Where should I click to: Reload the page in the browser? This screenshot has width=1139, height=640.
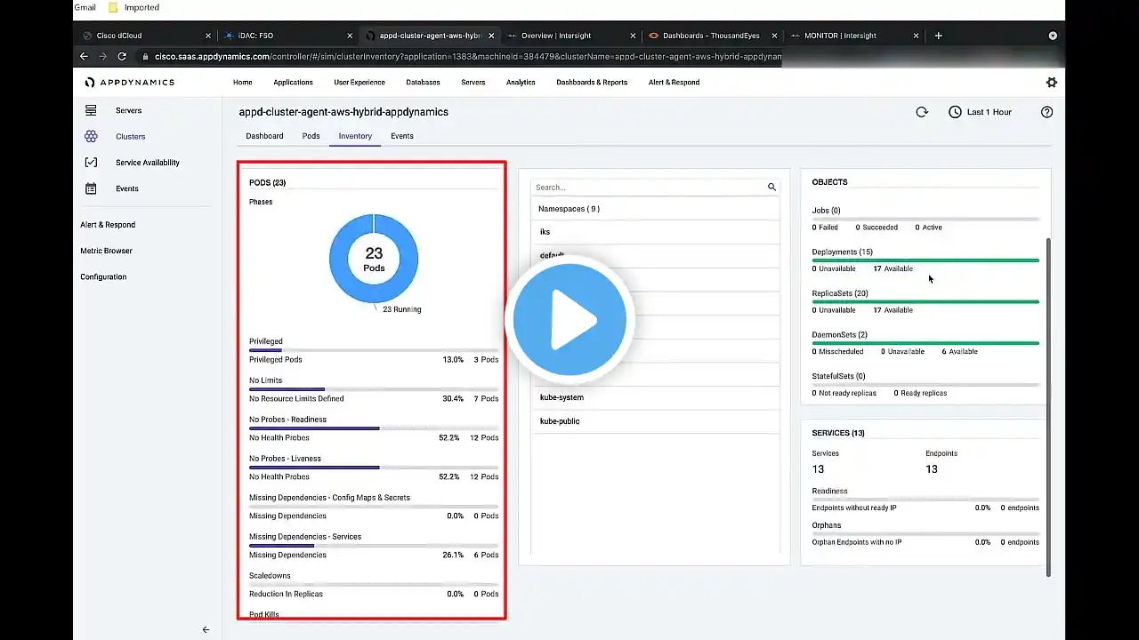tap(122, 56)
